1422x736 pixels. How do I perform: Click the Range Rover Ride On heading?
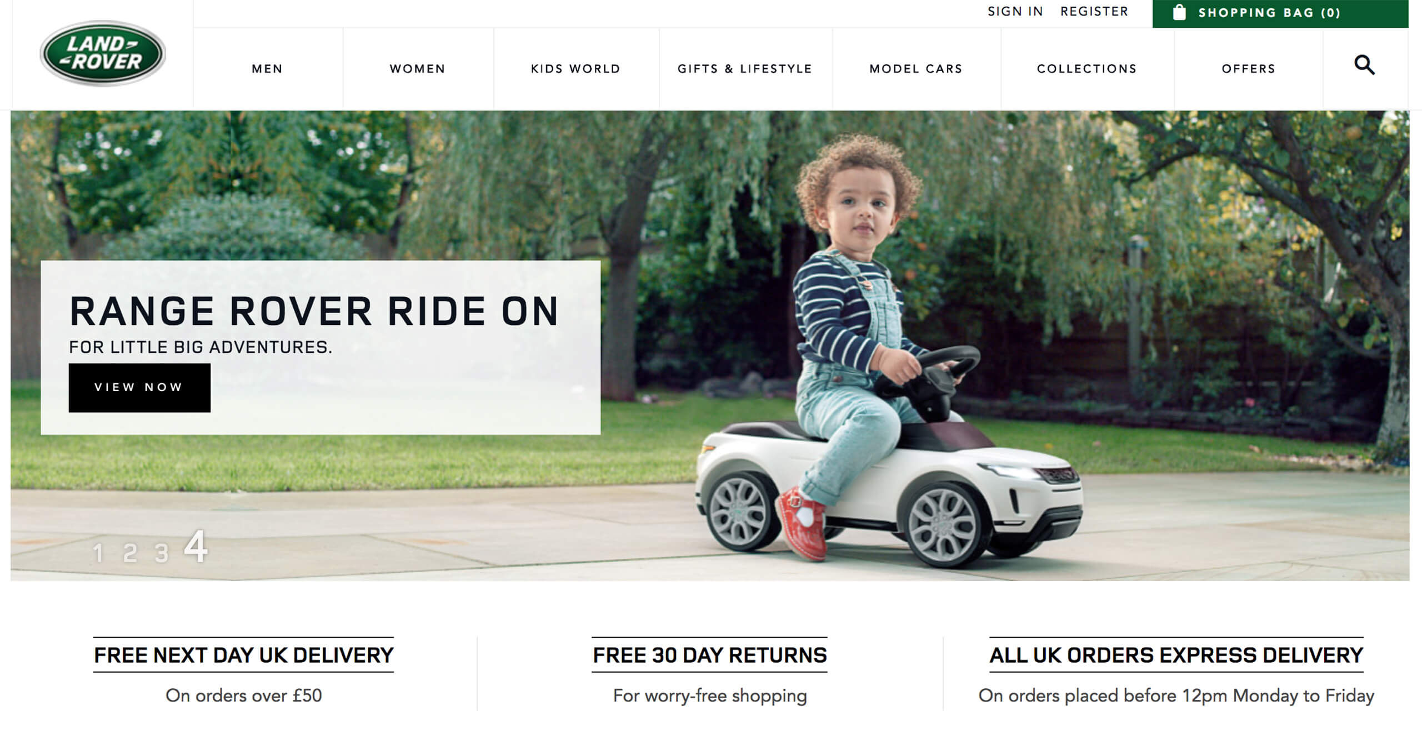(x=314, y=311)
